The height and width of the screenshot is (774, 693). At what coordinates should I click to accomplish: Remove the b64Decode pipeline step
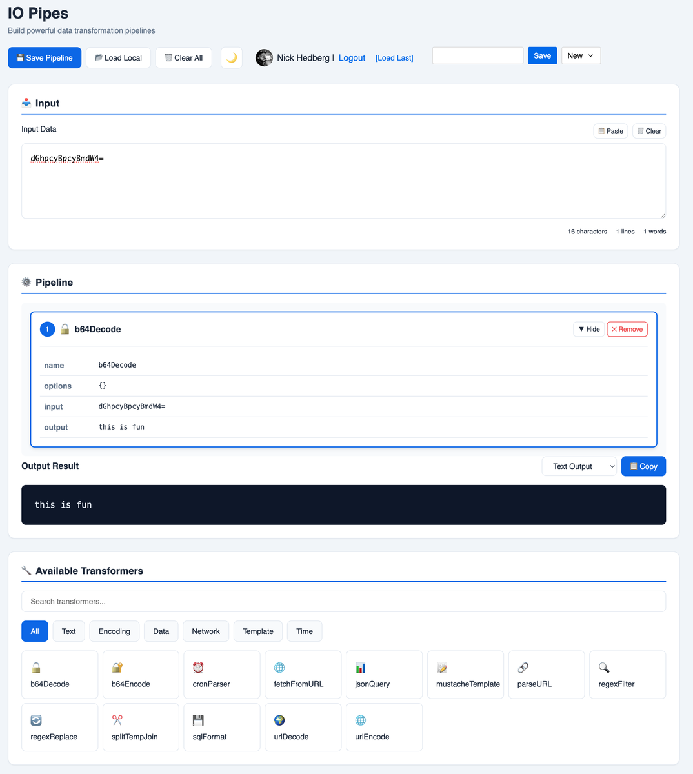tap(627, 329)
